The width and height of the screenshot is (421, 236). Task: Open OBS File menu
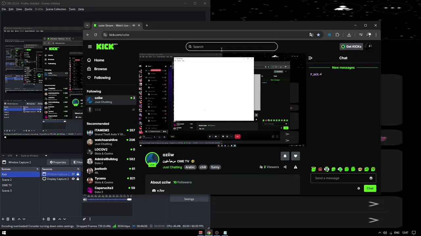(4, 9)
